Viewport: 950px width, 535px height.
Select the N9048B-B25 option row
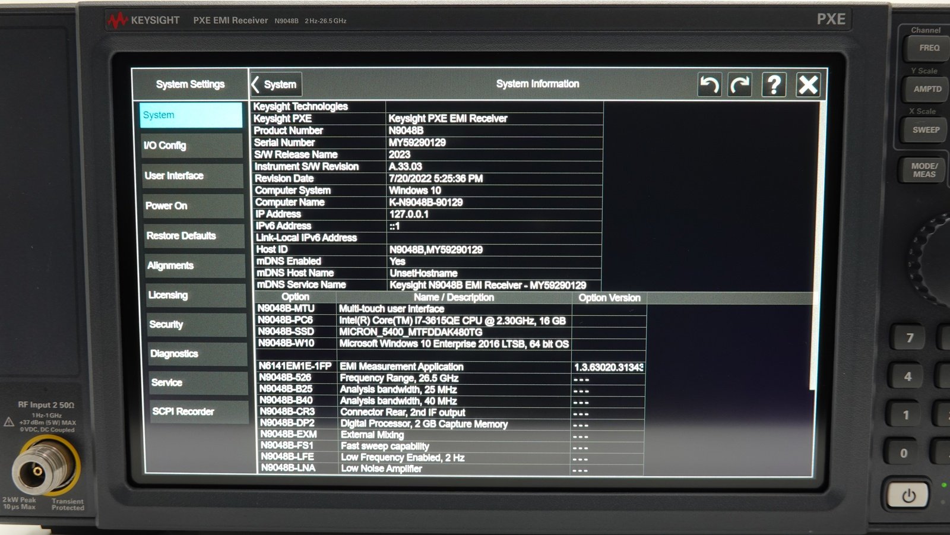pyautogui.click(x=451, y=390)
